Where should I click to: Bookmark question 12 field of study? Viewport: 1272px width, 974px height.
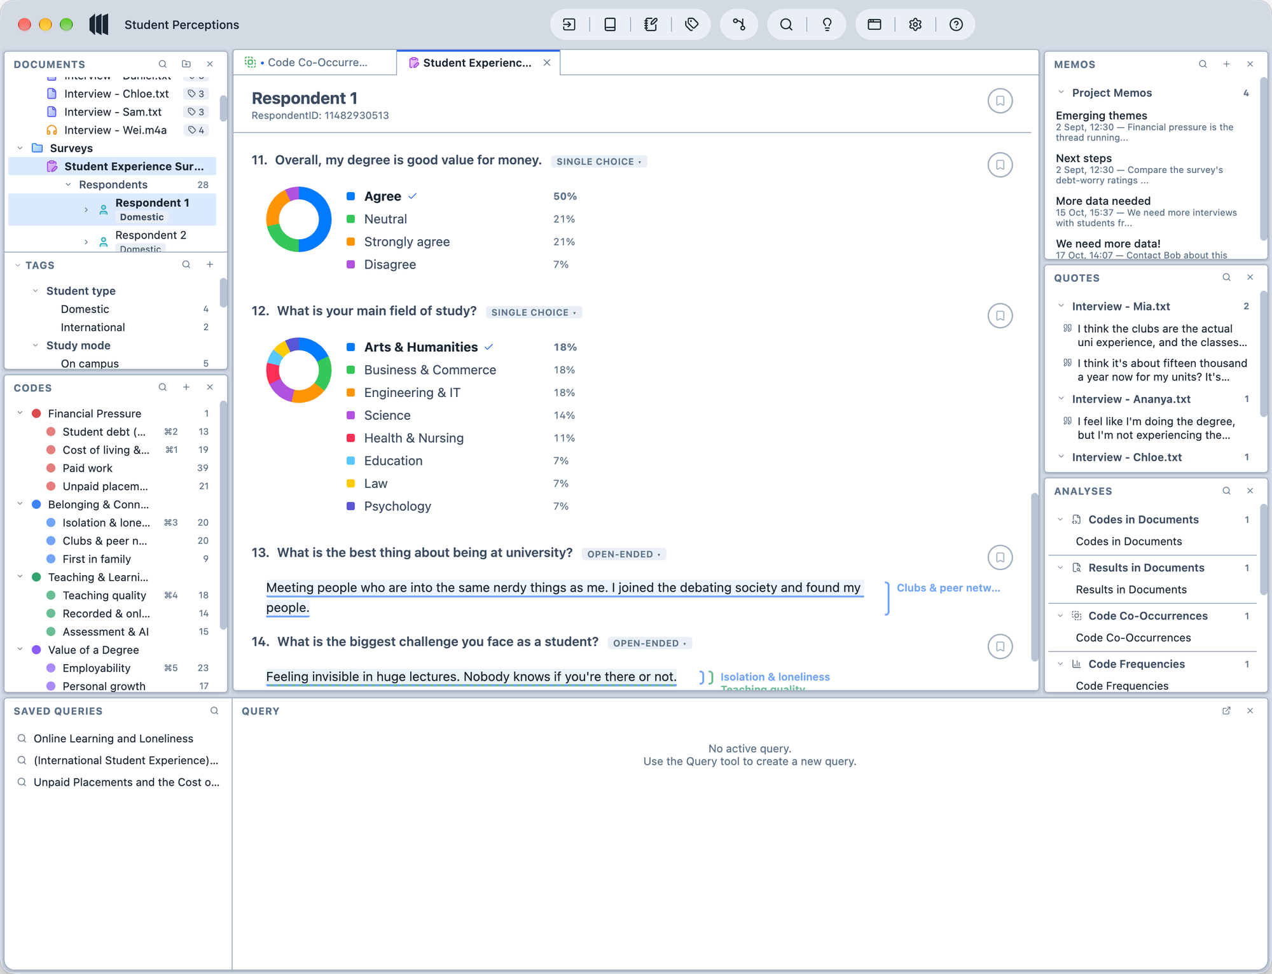tap(1000, 316)
